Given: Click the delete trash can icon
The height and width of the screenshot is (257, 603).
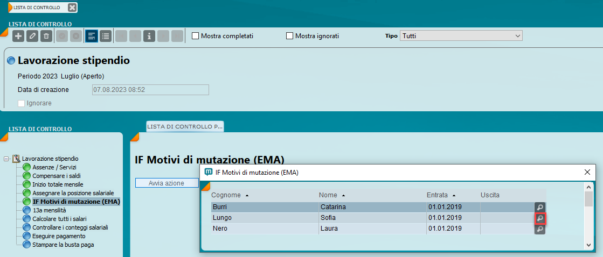Looking at the screenshot, I should (x=46, y=36).
